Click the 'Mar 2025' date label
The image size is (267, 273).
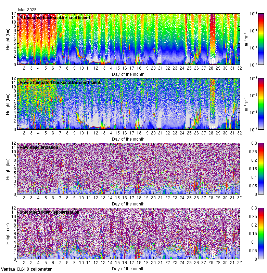[27, 10]
